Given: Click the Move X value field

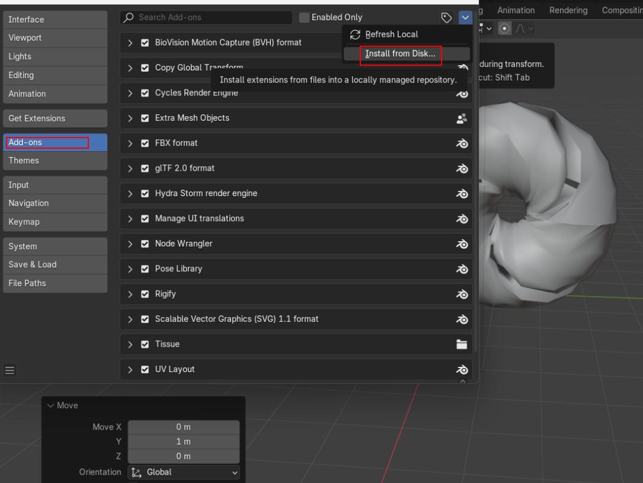Looking at the screenshot, I should [x=184, y=427].
